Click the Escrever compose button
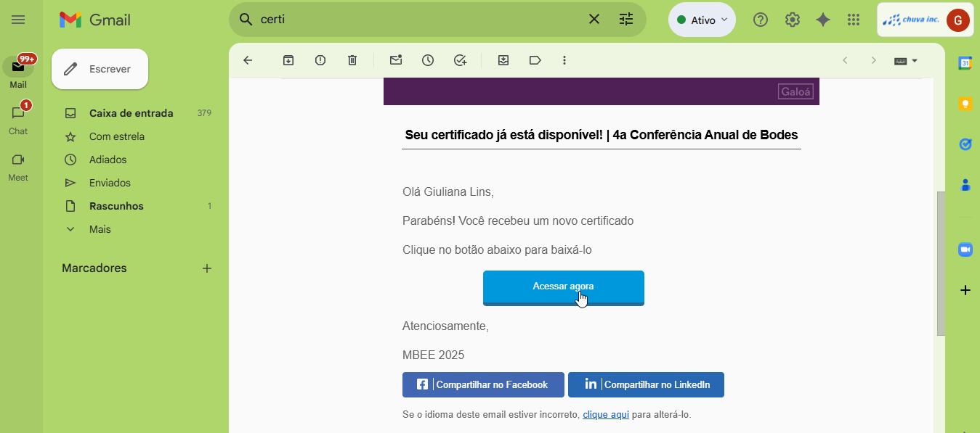The width and height of the screenshot is (980, 433). pos(100,69)
